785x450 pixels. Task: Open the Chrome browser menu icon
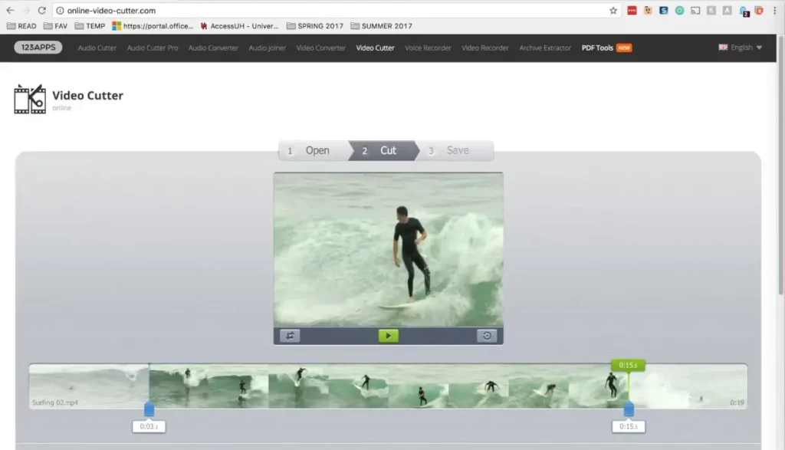coord(777,11)
